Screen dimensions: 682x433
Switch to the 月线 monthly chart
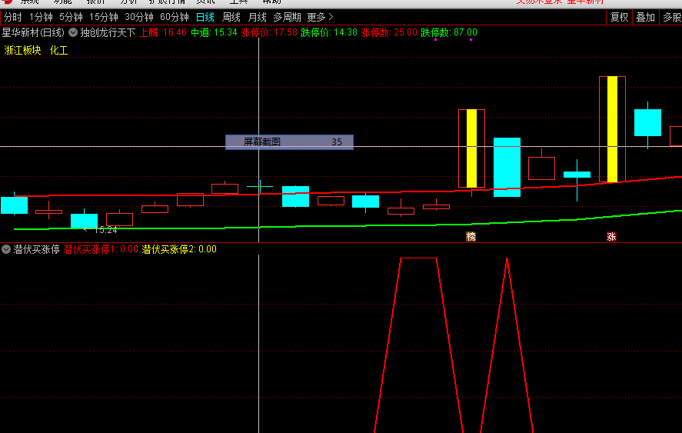click(x=257, y=18)
